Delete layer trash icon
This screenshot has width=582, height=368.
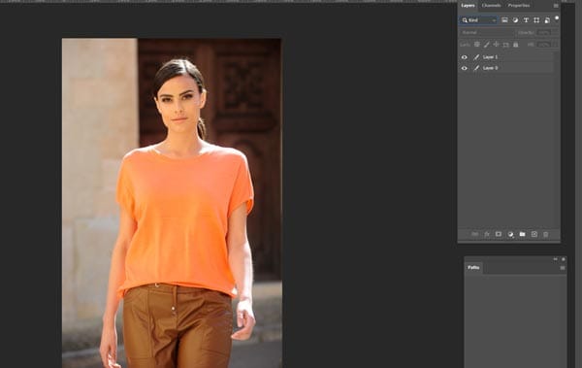coord(545,235)
